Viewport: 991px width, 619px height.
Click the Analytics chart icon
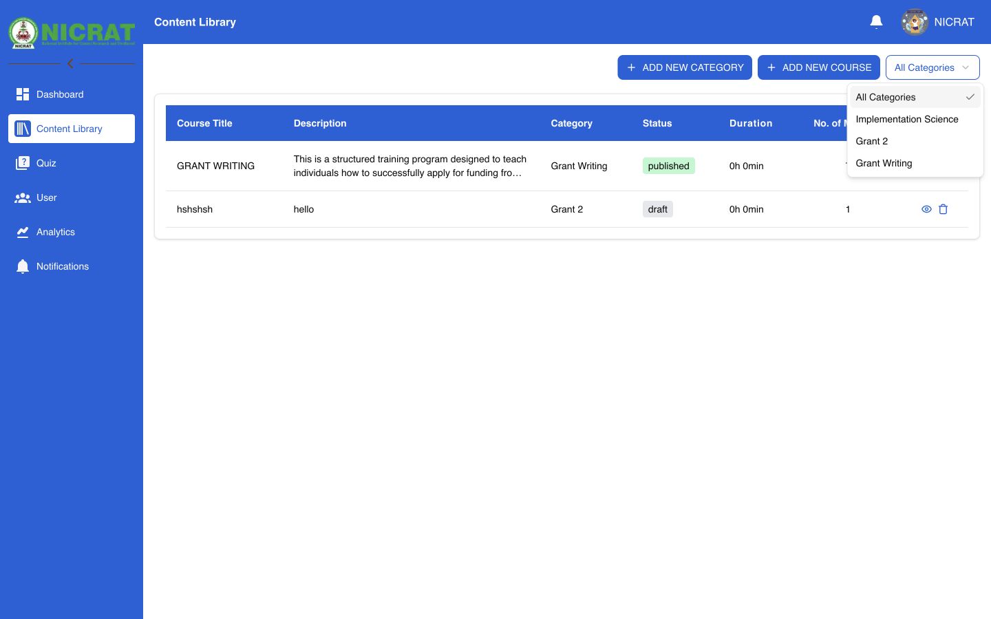[23, 232]
